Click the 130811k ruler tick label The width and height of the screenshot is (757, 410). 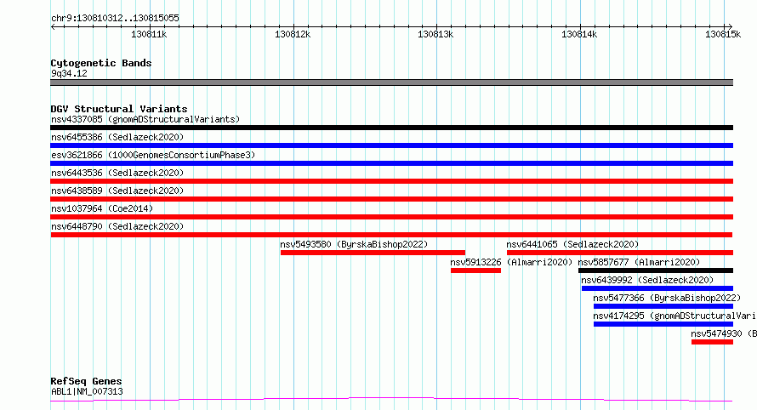pos(149,34)
